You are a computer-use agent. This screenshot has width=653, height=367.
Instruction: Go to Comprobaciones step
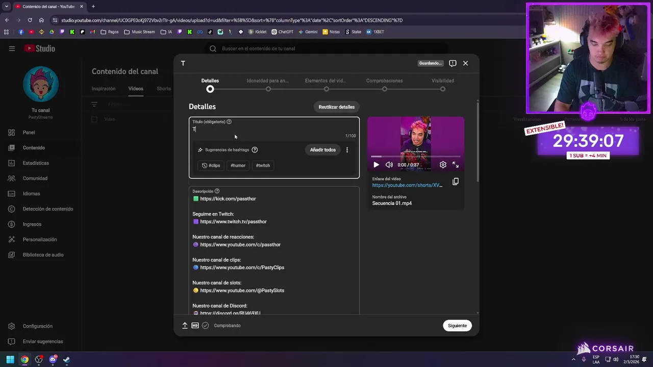[384, 84]
